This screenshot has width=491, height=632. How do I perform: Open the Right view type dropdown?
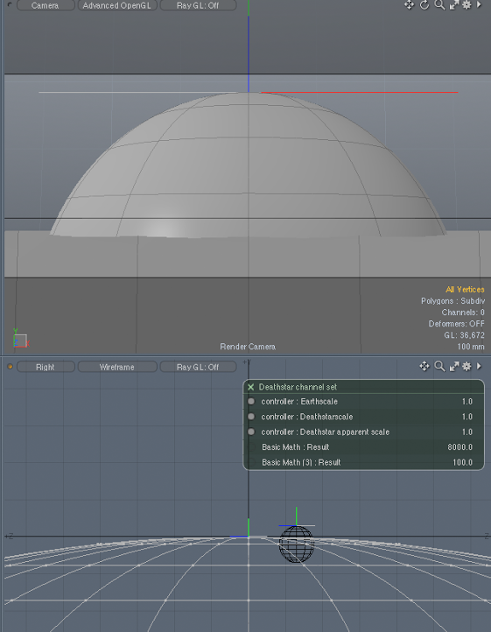click(46, 367)
